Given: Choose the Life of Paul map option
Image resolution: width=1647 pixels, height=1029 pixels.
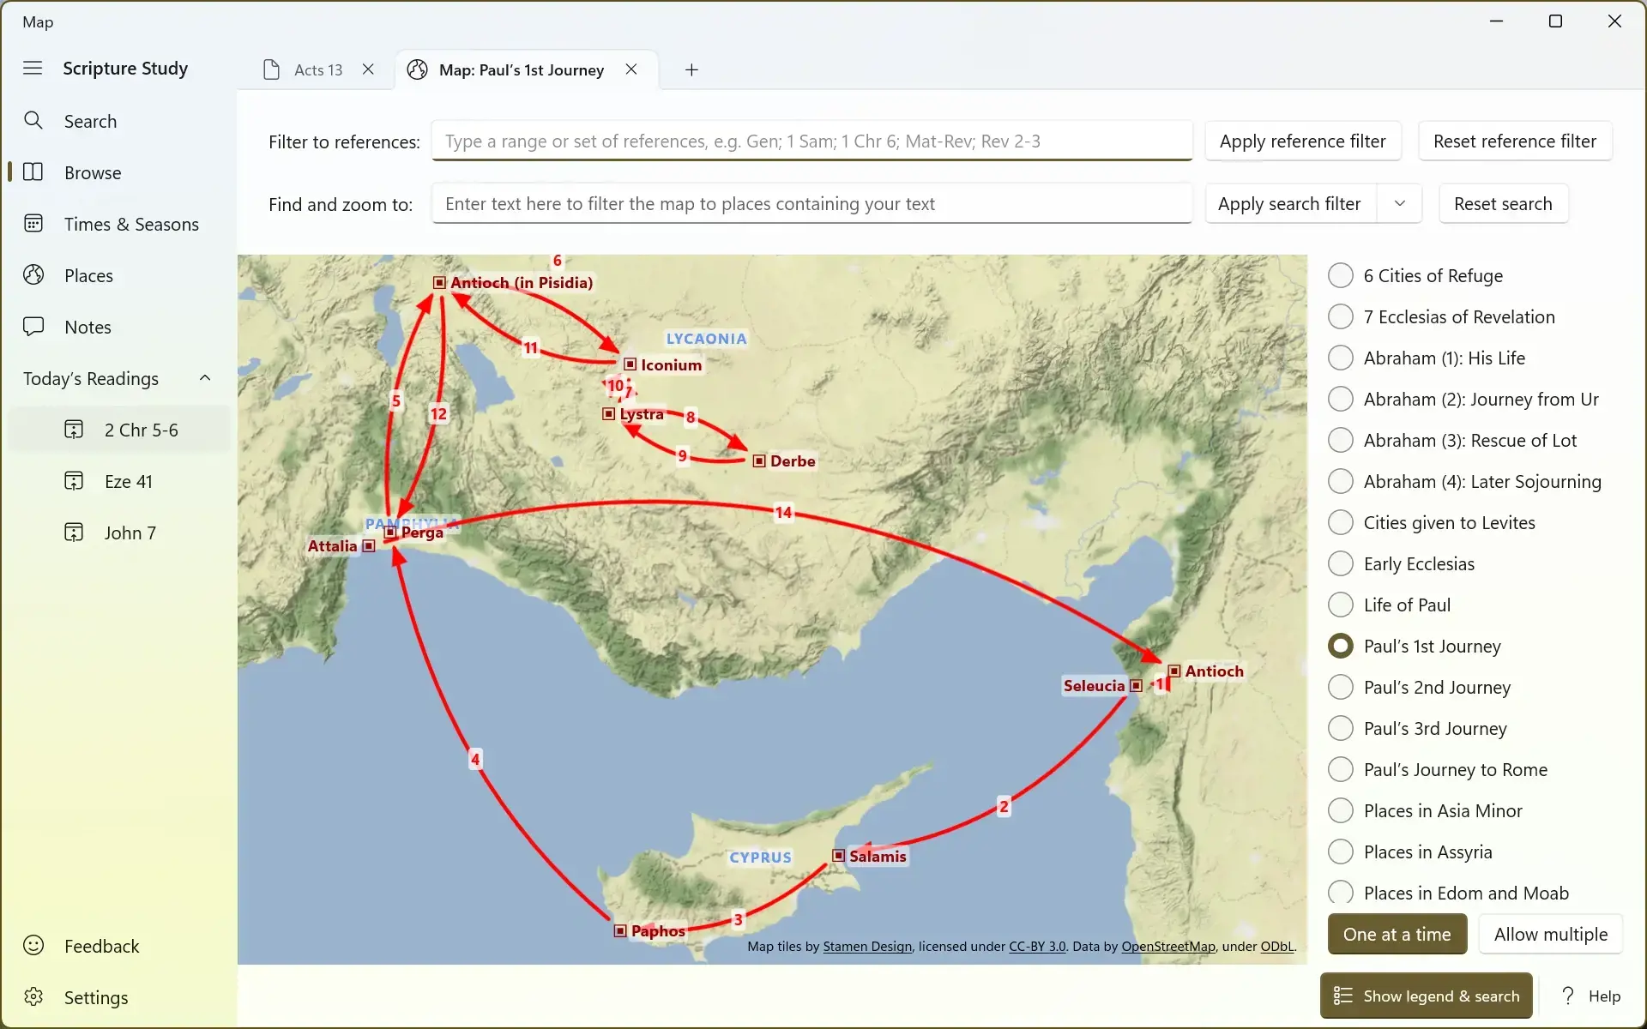Looking at the screenshot, I should click(x=1339, y=604).
